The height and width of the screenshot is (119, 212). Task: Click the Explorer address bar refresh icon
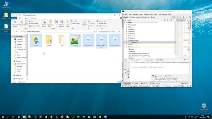point(96,31)
